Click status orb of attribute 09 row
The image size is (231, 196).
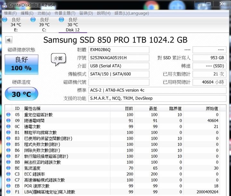click(8, 120)
